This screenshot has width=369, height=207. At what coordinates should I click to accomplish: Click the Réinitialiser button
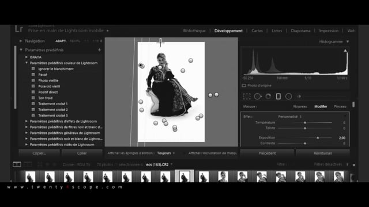tap(323, 154)
